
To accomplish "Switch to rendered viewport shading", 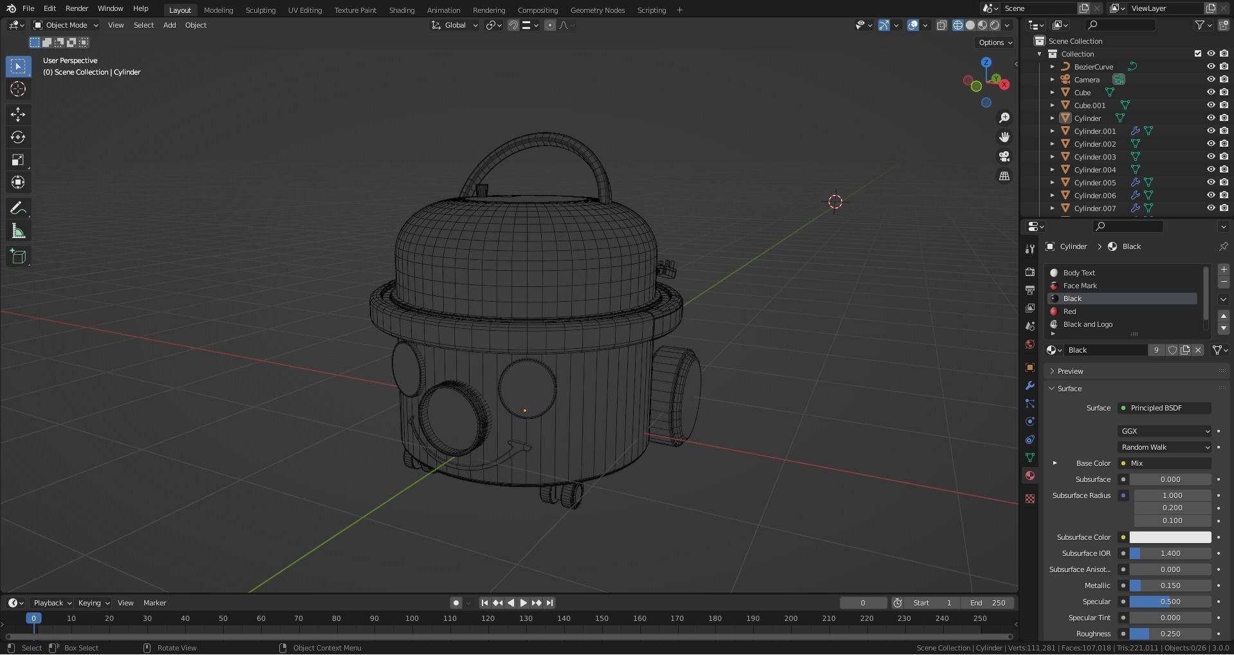I will 995,25.
